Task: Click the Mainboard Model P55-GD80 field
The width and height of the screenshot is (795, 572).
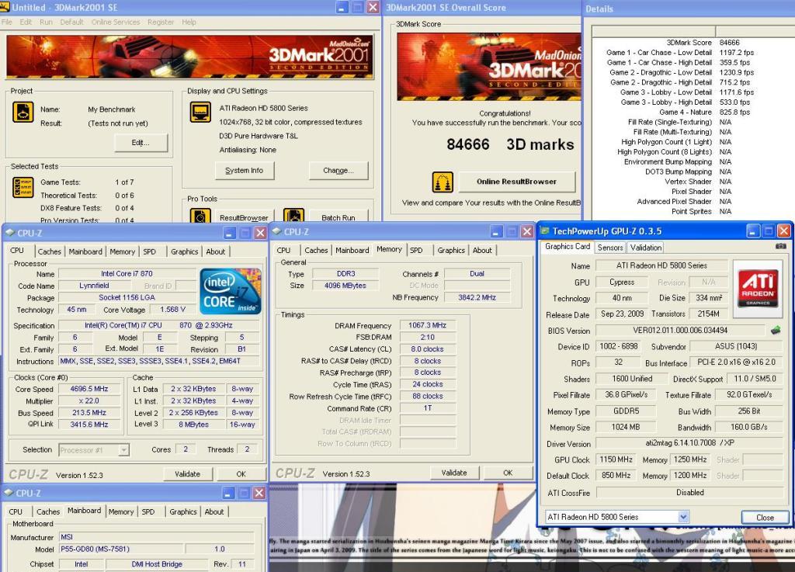Action: point(120,549)
